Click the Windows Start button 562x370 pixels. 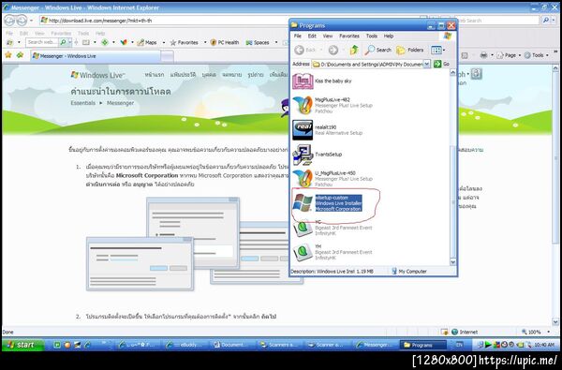click(22, 345)
